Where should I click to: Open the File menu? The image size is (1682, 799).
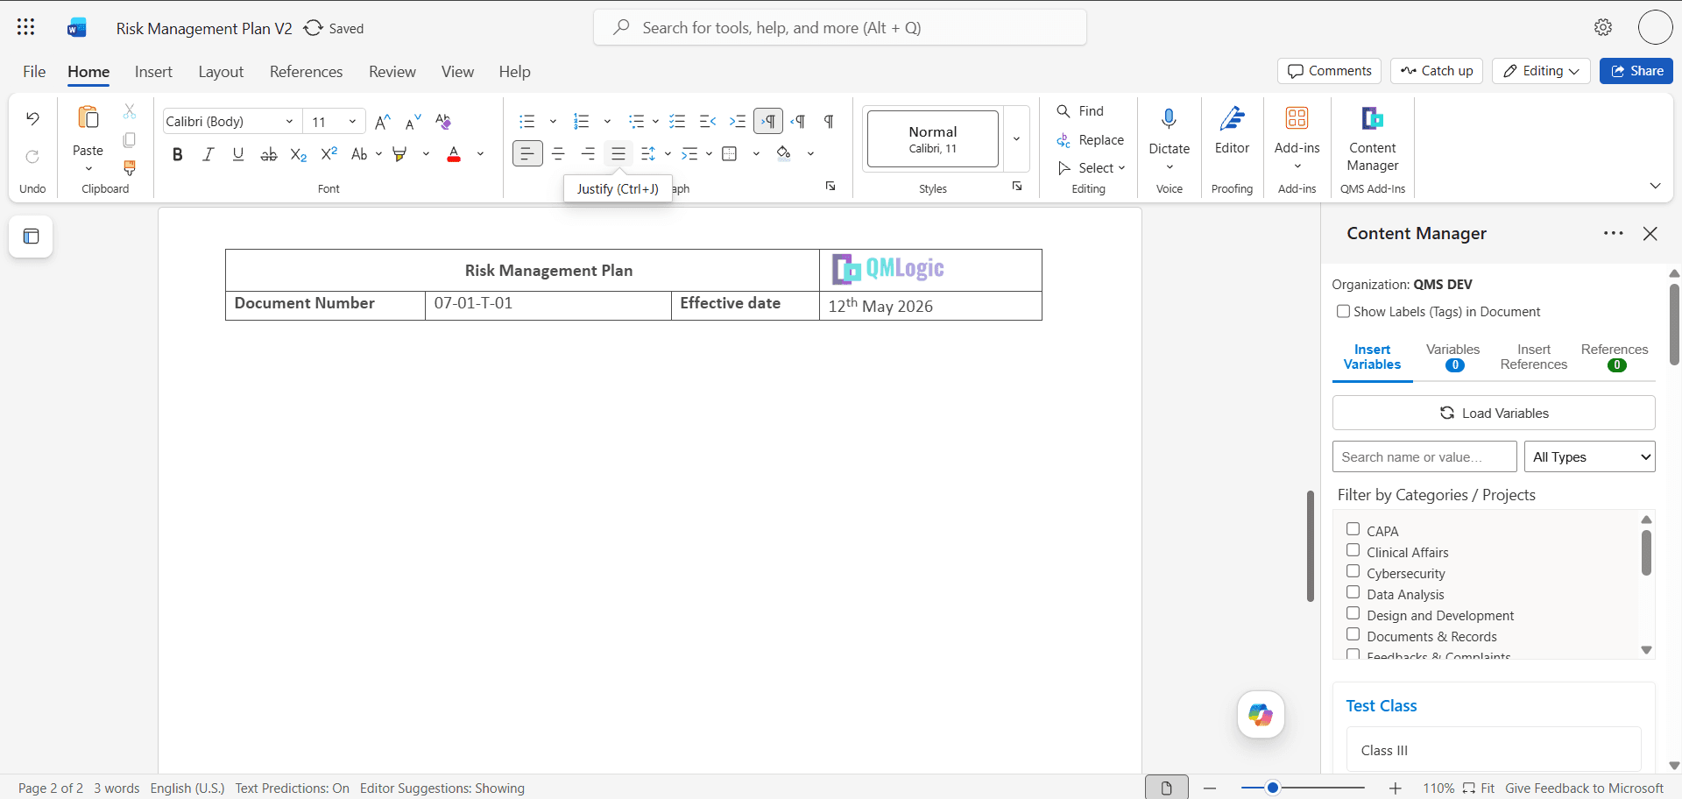34,72
